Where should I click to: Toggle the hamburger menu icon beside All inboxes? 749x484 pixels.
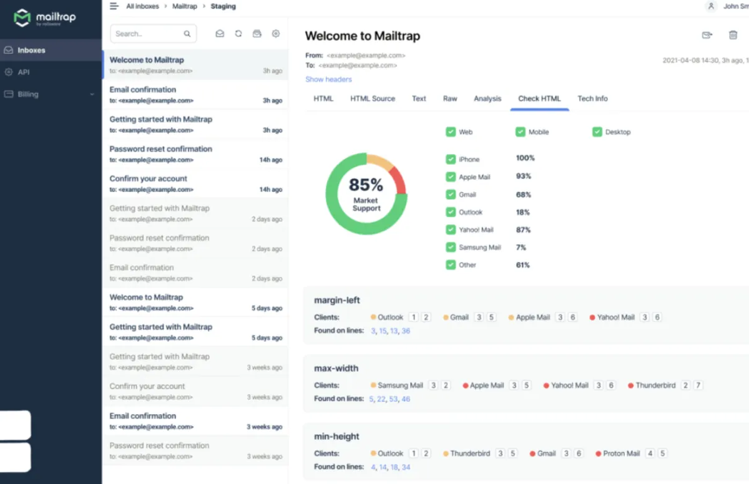coord(114,6)
